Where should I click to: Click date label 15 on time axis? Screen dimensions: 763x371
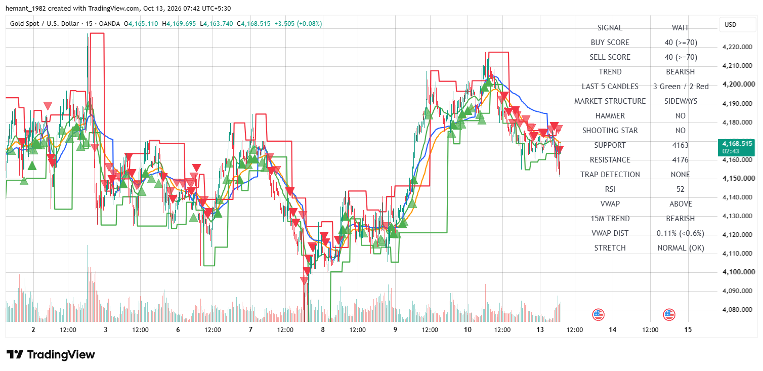pyautogui.click(x=688, y=329)
